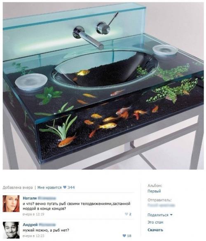Open the blurred sender name link
The height and width of the screenshot is (241, 206).
click(161, 205)
